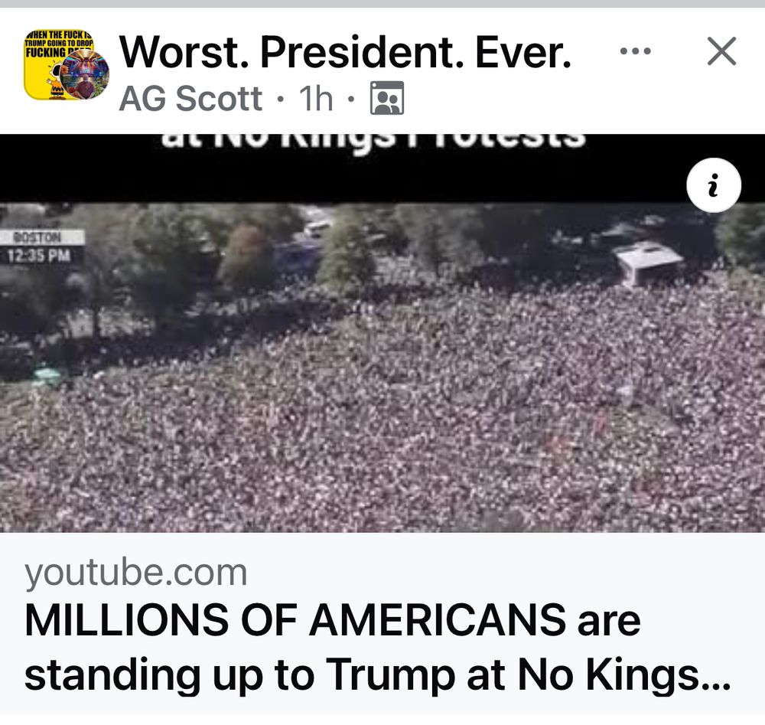Image resolution: width=765 pixels, height=725 pixels.
Task: Click 'standing up to Trump at No Kings...' text
Action: 378,674
